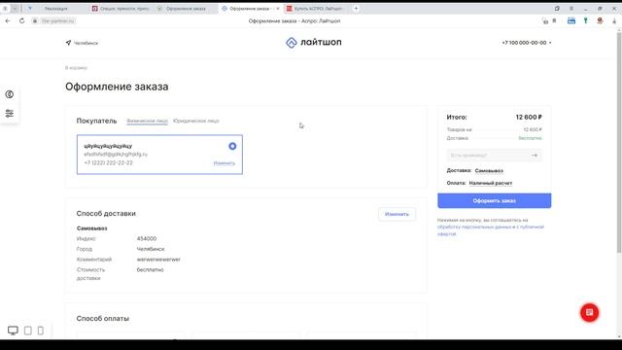622x350 pixels.
Task: Click the Способ оплаты heading
Action: [103, 319]
